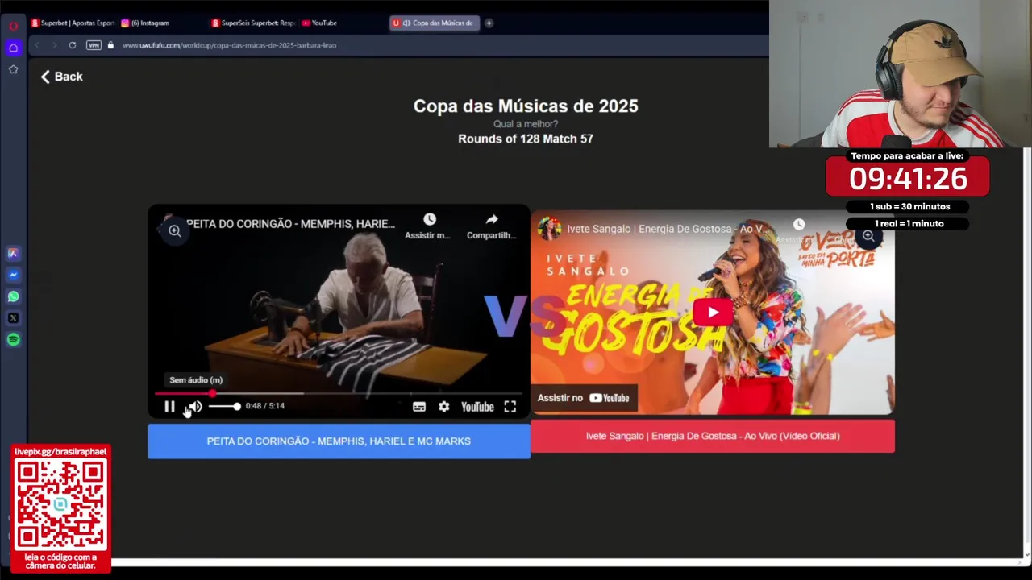
Task: Toggle the browser VPN badge
Action: coord(94,45)
